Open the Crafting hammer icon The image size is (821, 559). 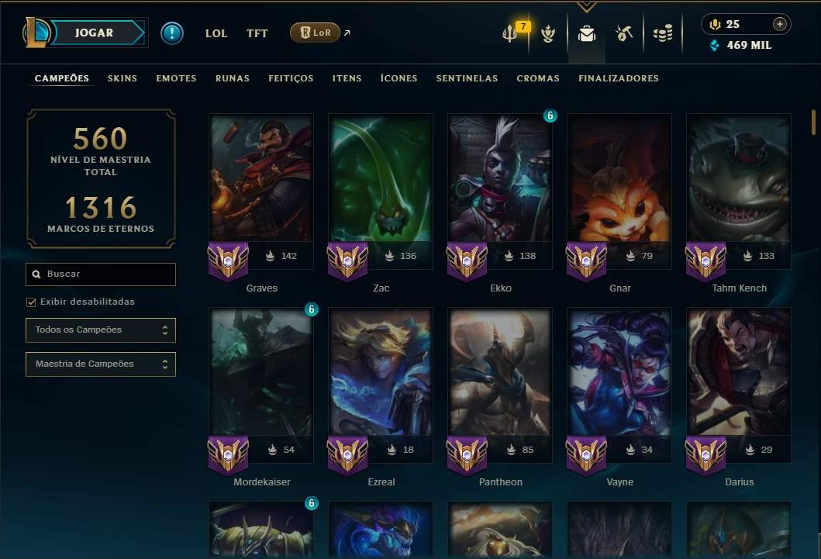[x=623, y=33]
